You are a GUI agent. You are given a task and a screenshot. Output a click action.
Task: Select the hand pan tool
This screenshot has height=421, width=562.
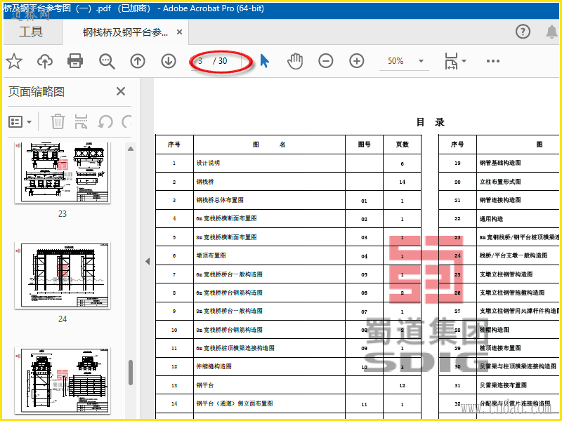coord(295,61)
